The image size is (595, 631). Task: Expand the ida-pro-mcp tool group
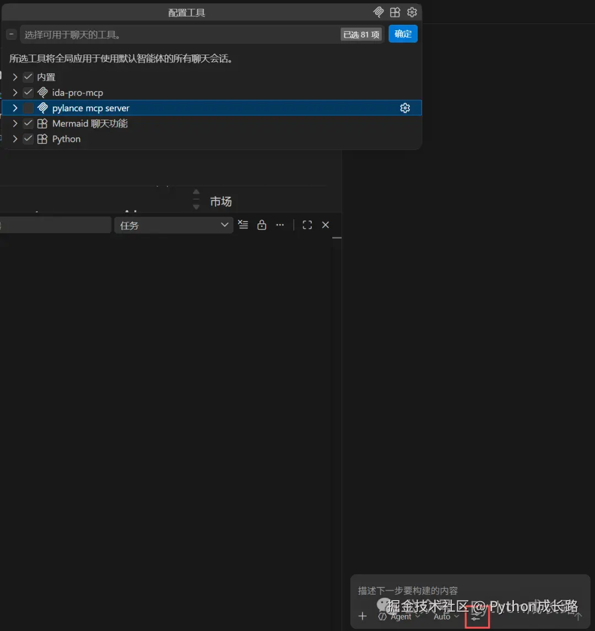tap(15, 93)
